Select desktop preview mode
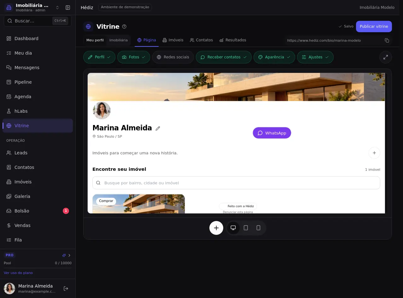Screen dimensions: 403x298 coord(233,228)
